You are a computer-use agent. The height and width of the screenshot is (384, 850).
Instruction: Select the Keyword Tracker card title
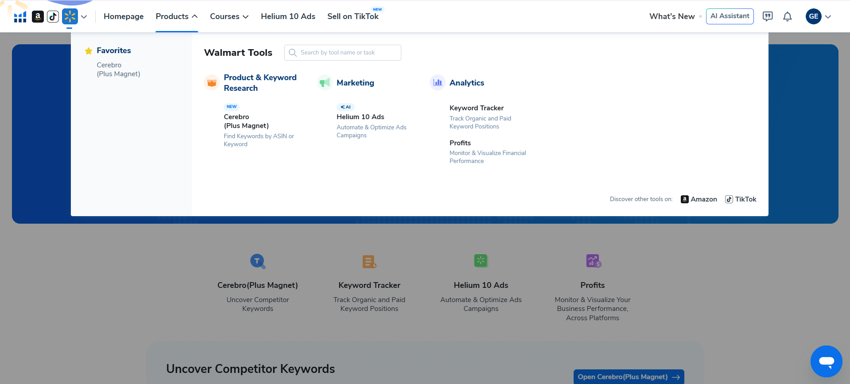point(369,285)
